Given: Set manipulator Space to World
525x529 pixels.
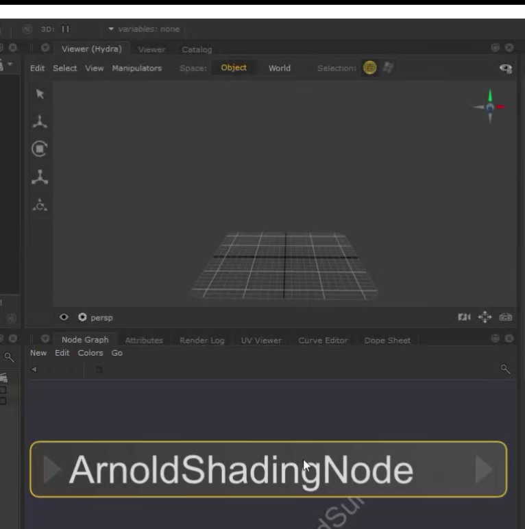Looking at the screenshot, I should click(279, 68).
